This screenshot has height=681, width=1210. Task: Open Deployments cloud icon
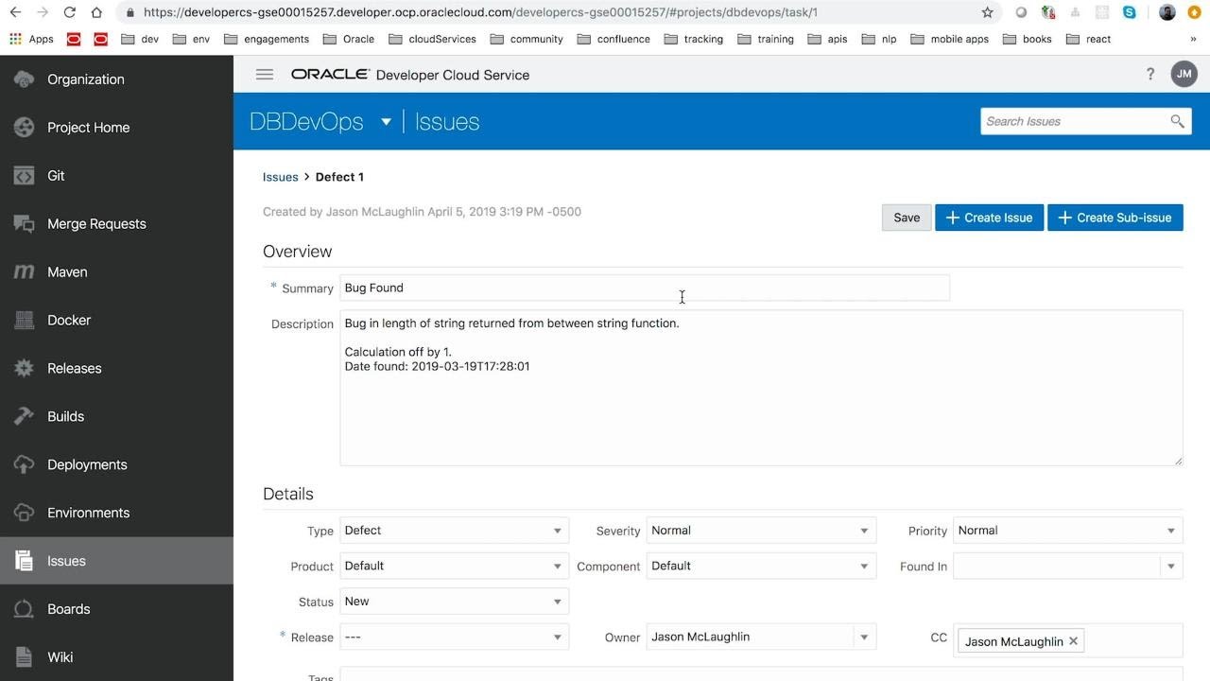pos(25,465)
